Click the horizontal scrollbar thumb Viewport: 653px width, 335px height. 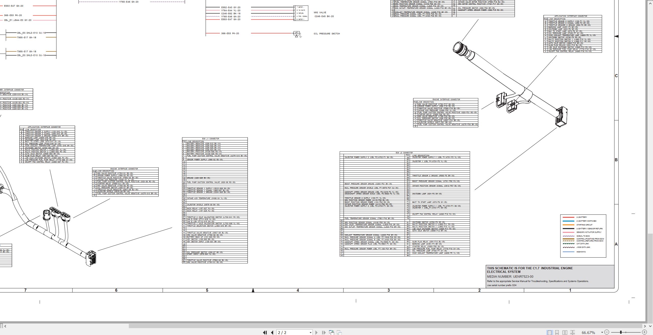click(x=385, y=326)
